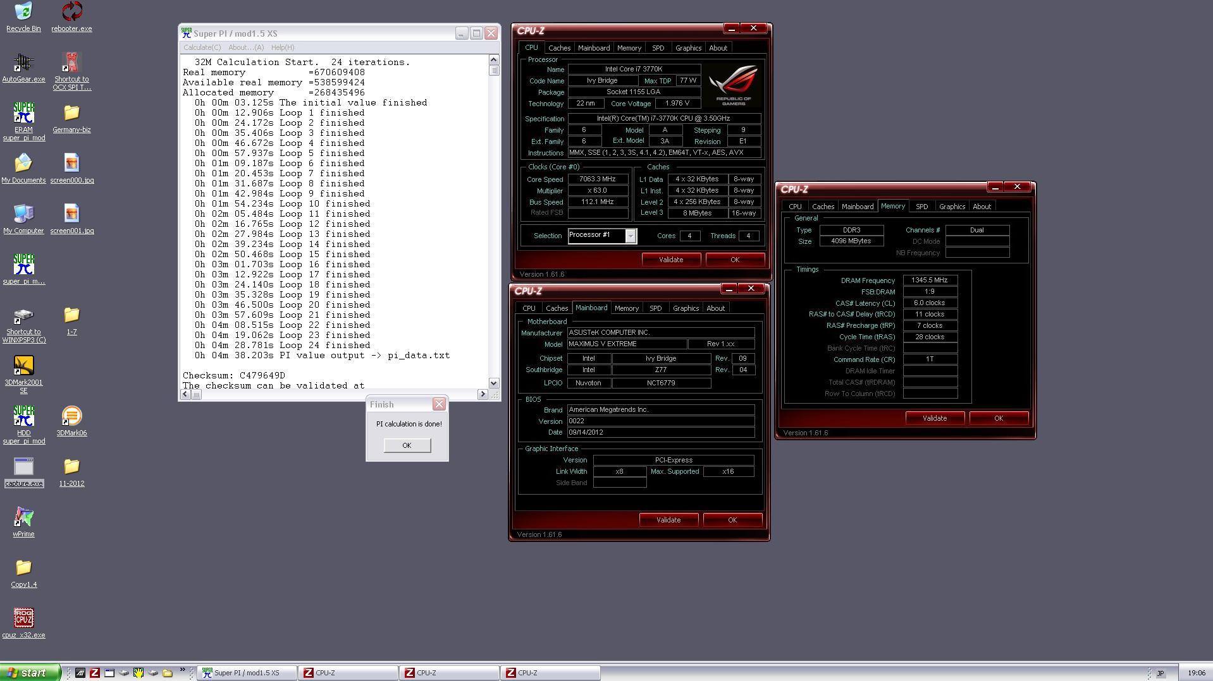Expand the Processor #1 selection dropdown

click(630, 236)
